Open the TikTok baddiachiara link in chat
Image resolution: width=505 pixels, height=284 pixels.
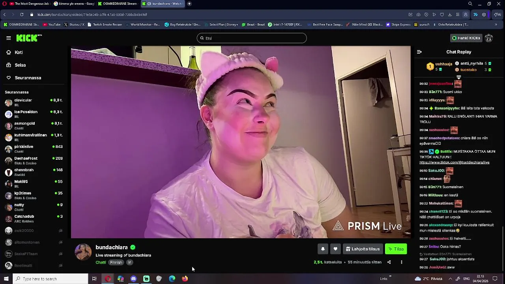454,163
